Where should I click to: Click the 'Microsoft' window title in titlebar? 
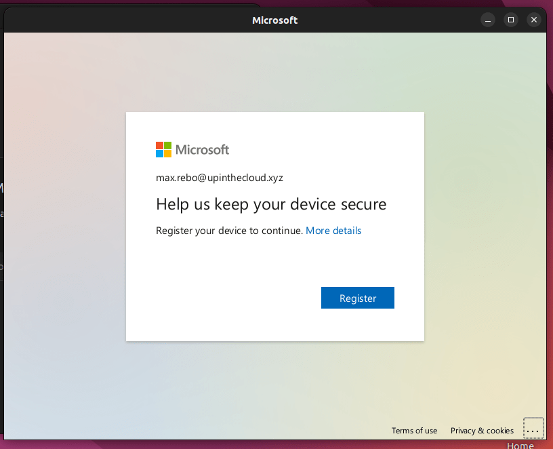click(274, 20)
